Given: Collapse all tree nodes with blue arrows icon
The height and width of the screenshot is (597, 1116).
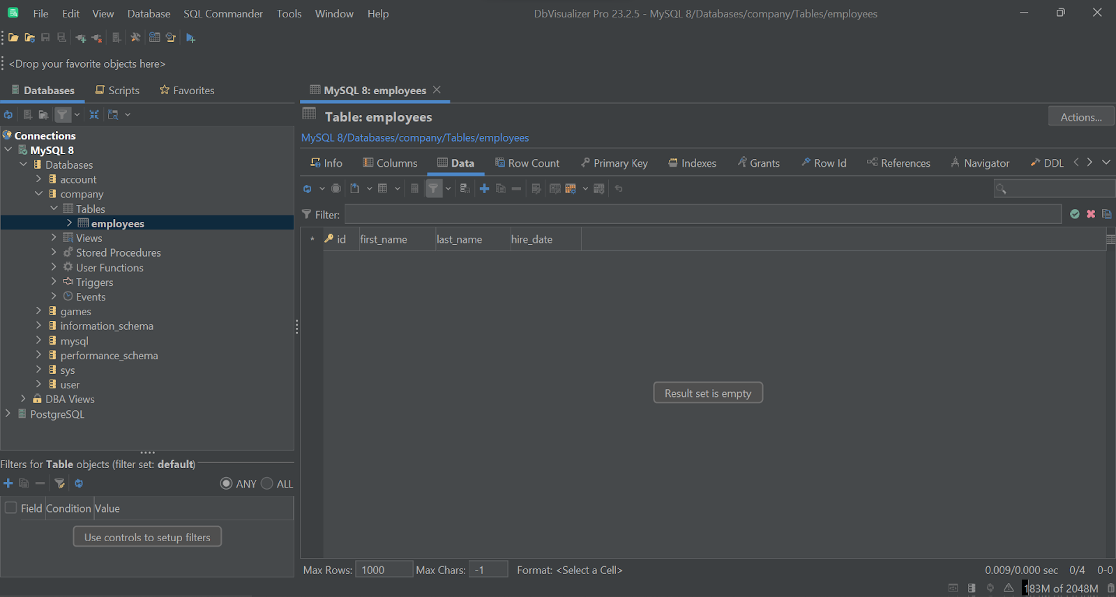Looking at the screenshot, I should click(94, 114).
